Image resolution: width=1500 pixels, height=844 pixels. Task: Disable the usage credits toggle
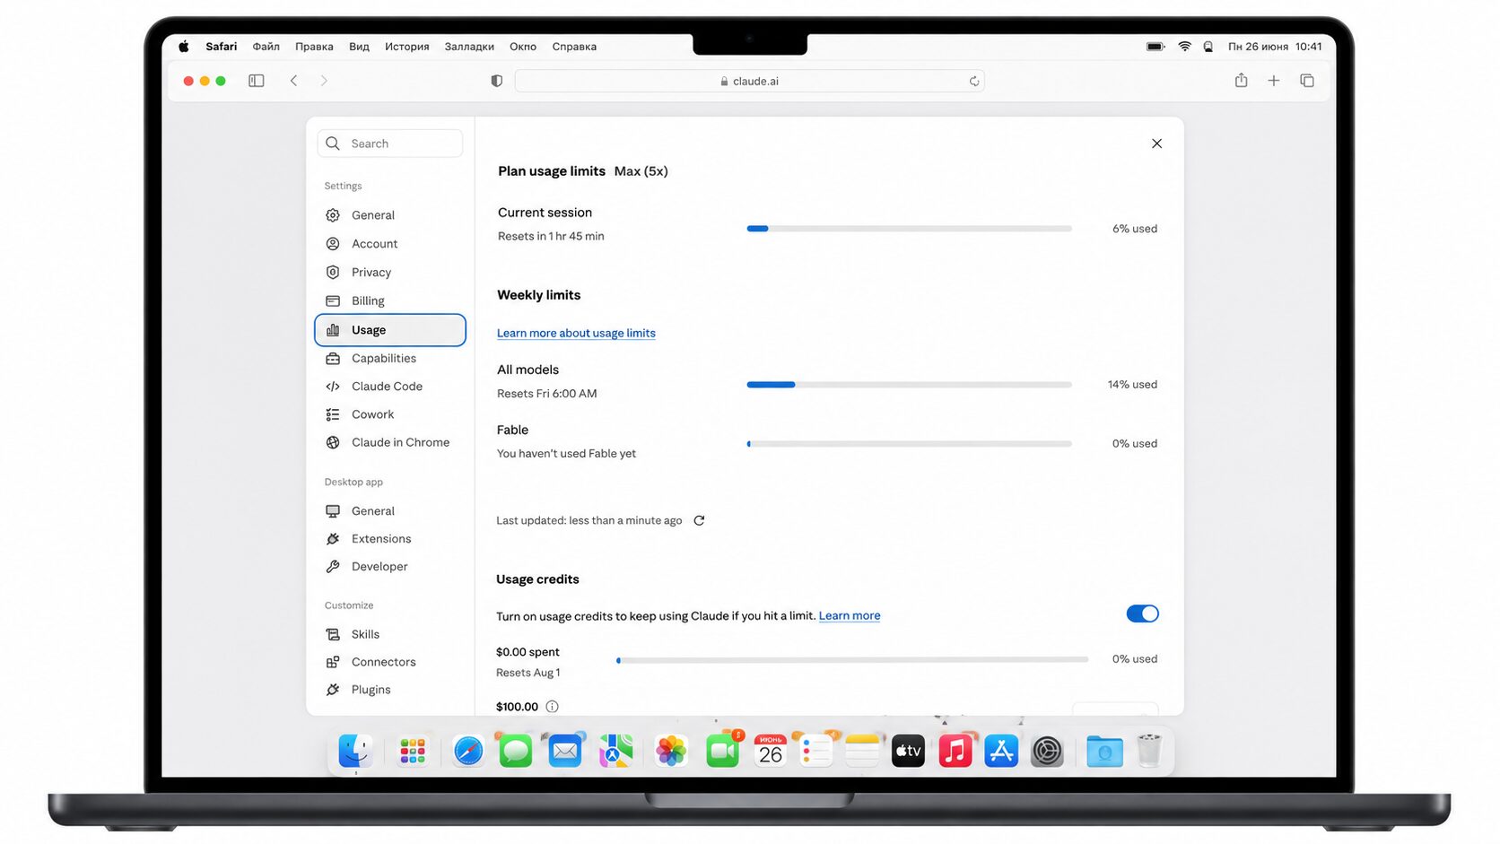tap(1142, 613)
